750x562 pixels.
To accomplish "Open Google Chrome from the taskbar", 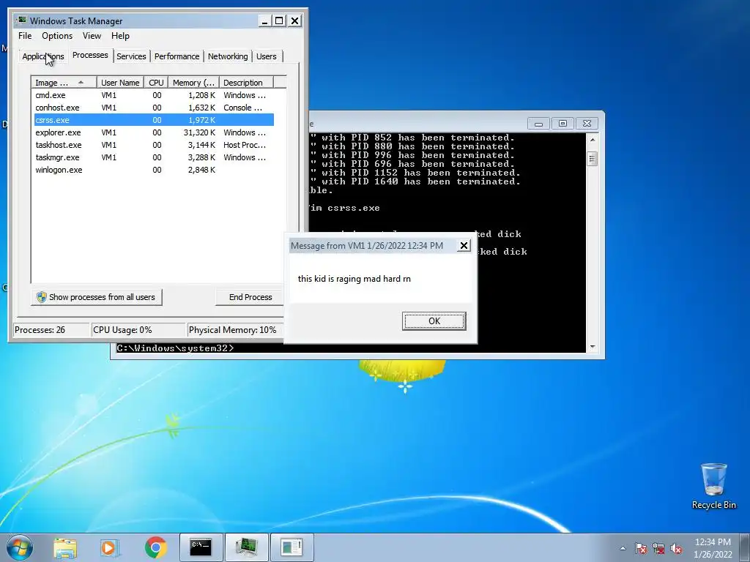I will coord(156,547).
